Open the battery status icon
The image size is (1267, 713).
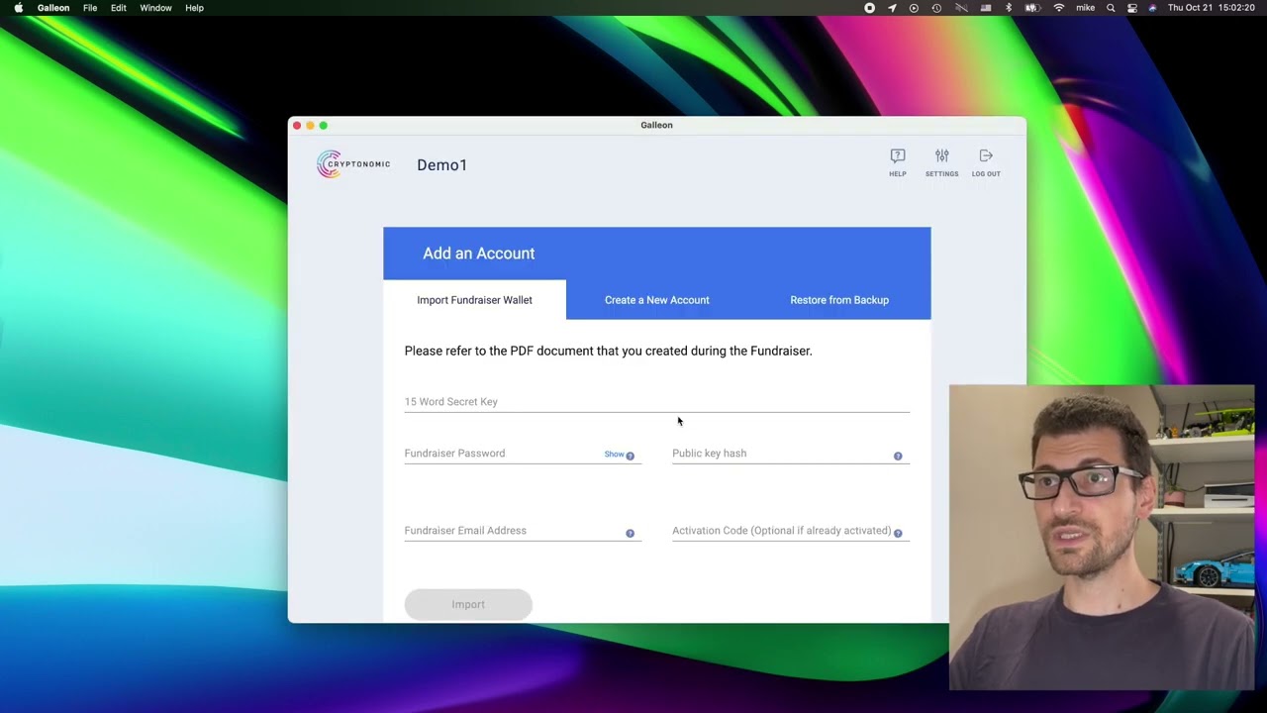[x=1031, y=8]
